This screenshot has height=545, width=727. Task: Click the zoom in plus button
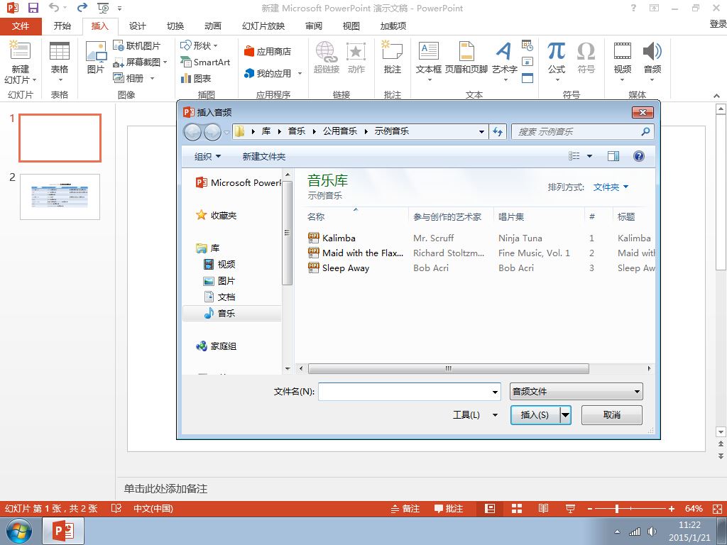pyautogui.click(x=671, y=509)
